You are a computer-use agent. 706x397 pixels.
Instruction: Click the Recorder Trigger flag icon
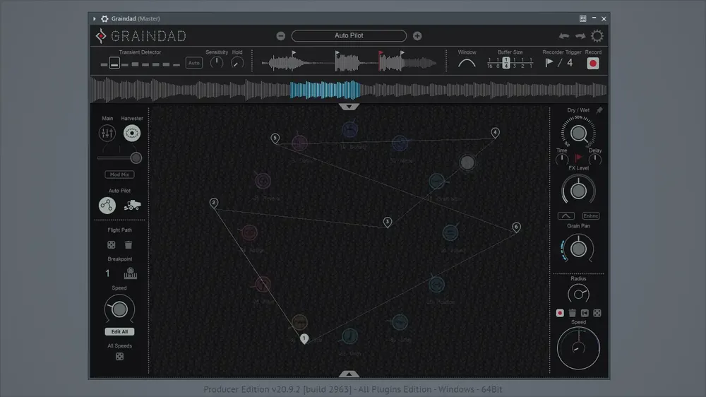[549, 63]
